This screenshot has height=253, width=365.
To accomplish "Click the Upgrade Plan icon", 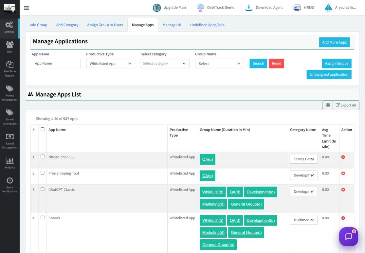I will 157,8.
